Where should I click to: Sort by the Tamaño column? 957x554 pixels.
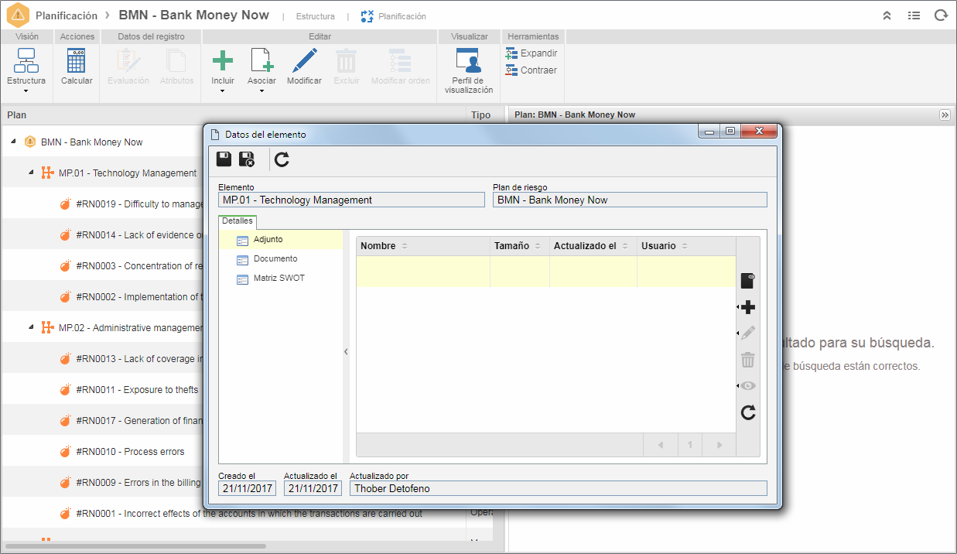[520, 246]
